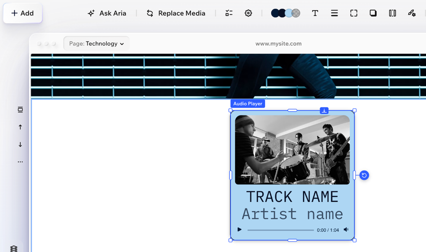Select the band cover photo thumbnail
Viewport: 426px width, 252px height.
tap(293, 150)
